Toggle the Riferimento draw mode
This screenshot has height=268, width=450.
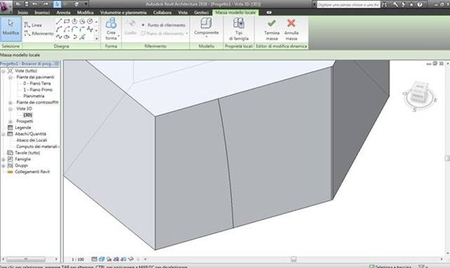(39, 33)
